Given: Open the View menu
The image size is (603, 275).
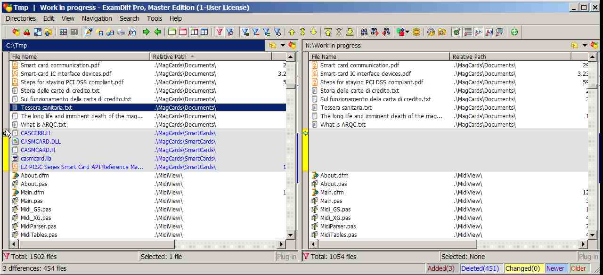Looking at the screenshot, I should point(68,18).
